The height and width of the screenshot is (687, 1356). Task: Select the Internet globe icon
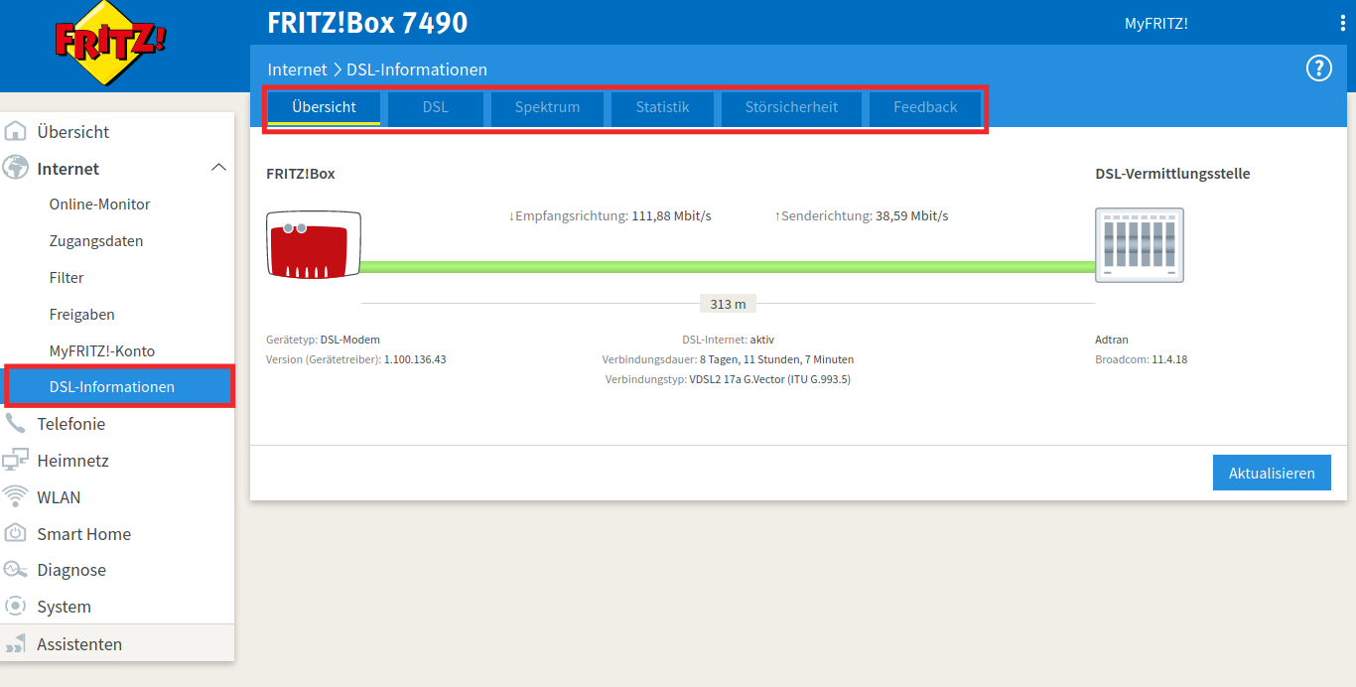[x=17, y=167]
